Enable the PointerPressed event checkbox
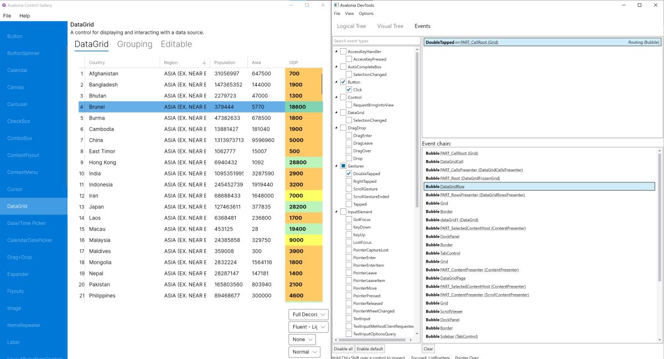Viewport: 664px width, 359px height. pyautogui.click(x=349, y=296)
